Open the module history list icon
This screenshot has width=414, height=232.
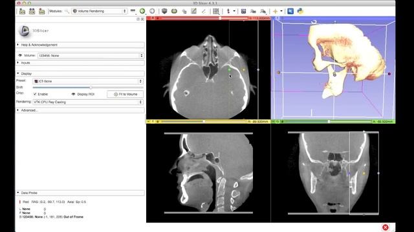(133, 11)
